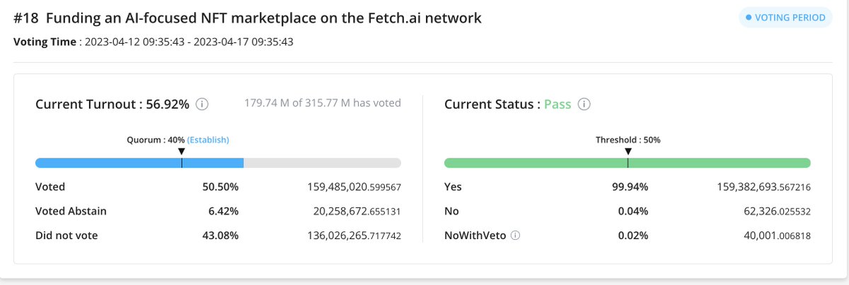
Task: Click the No vote row
Action: click(628, 211)
